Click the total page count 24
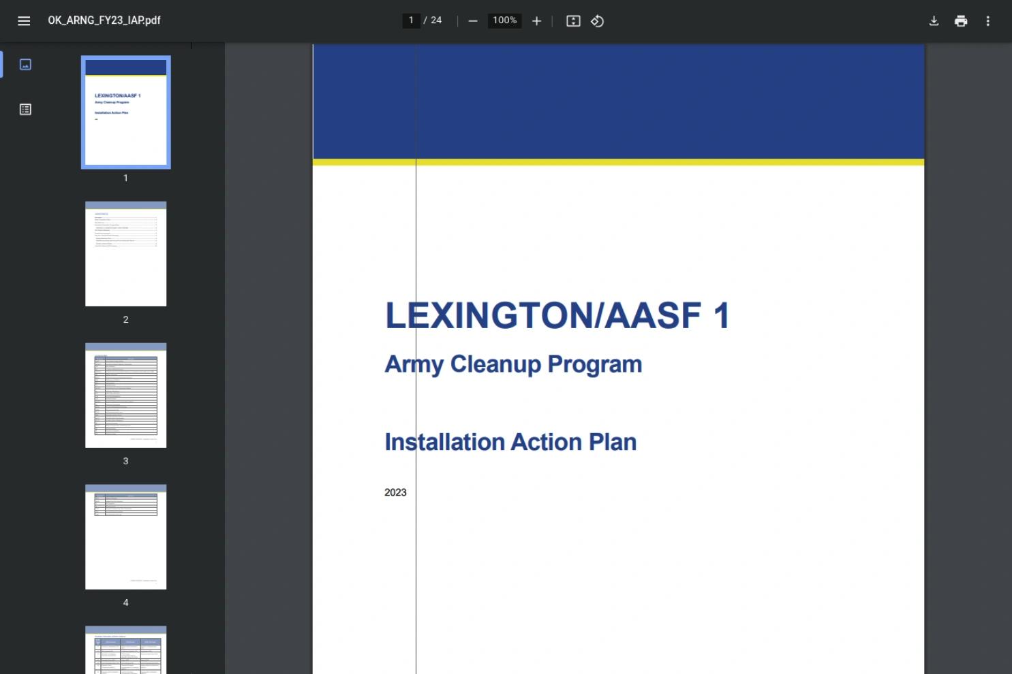 [x=436, y=20]
